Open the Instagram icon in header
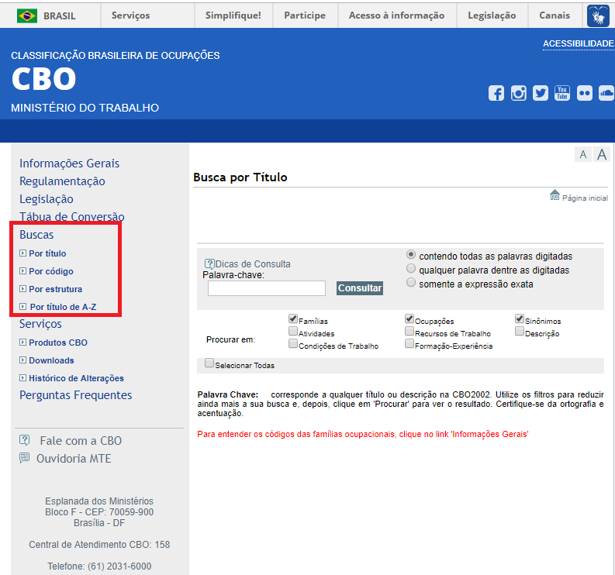The image size is (615, 575). (519, 93)
